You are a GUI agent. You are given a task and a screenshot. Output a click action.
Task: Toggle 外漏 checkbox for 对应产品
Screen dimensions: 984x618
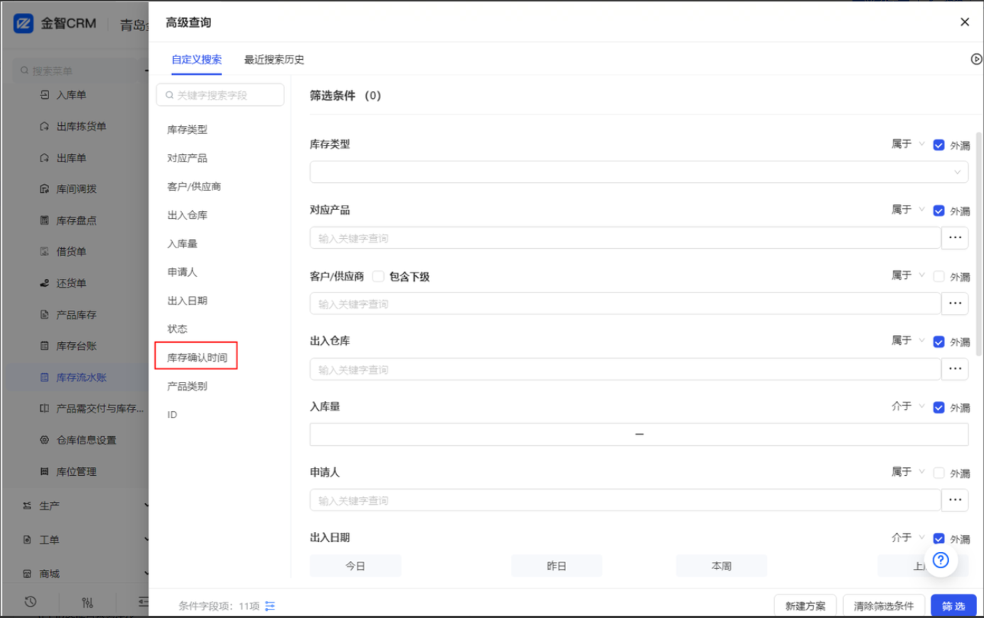938,211
